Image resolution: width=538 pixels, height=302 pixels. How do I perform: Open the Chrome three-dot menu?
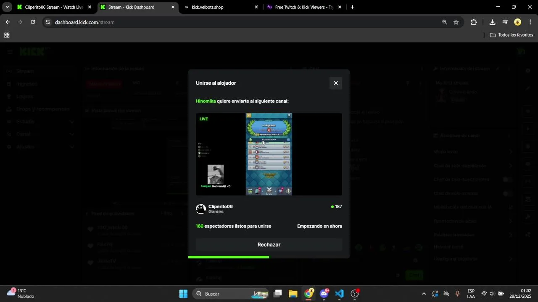pos(530,22)
